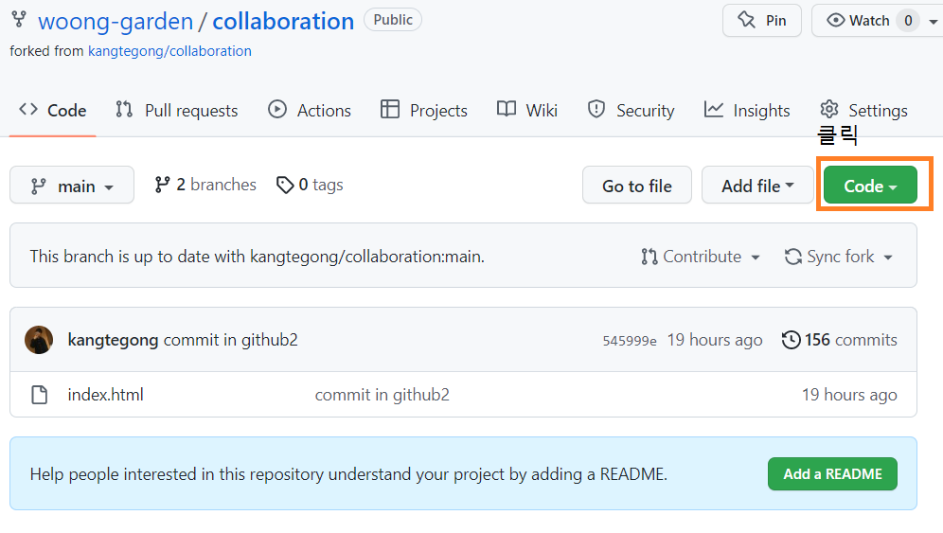Click the Go to file button
Screen dimensions: 943x533
tap(637, 186)
